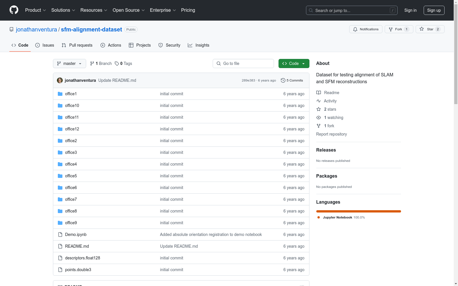Screen dimensions: 458x286
Task: Open the Releases heading link
Action: (326, 150)
